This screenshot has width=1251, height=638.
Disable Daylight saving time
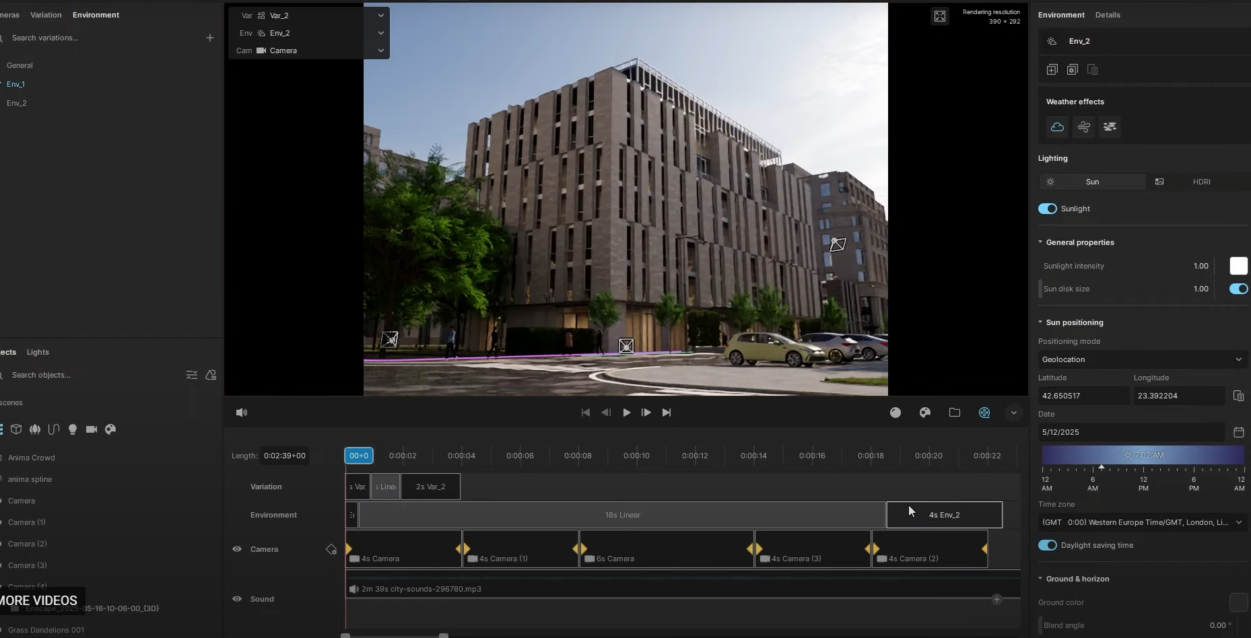pyautogui.click(x=1047, y=545)
